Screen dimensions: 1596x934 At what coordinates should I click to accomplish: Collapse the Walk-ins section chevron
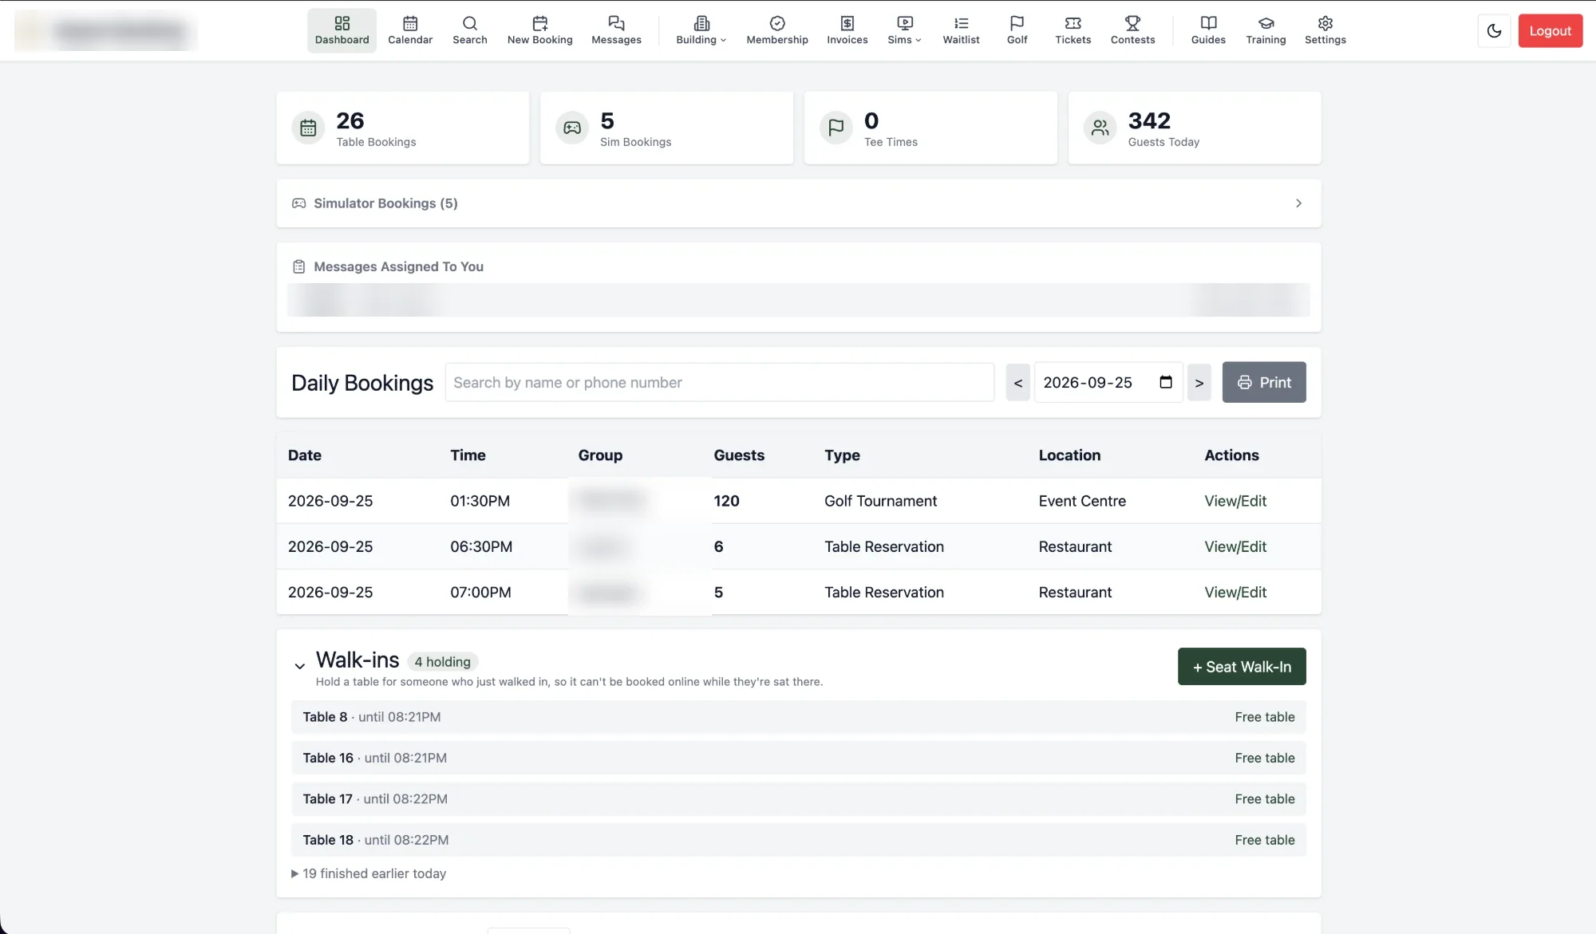coord(299,666)
